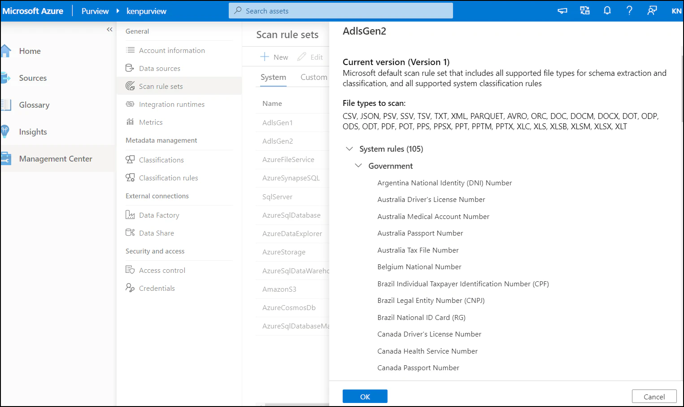Select Canada Health Service Number rule
684x407 pixels.
427,351
